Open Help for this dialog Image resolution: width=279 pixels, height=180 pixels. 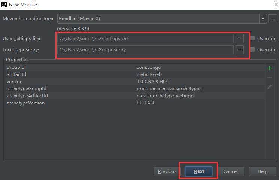click(x=263, y=171)
